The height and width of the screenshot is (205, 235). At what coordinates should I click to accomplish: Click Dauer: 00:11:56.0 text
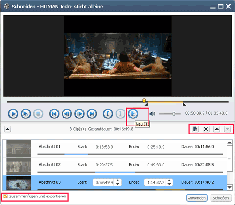click(198, 147)
